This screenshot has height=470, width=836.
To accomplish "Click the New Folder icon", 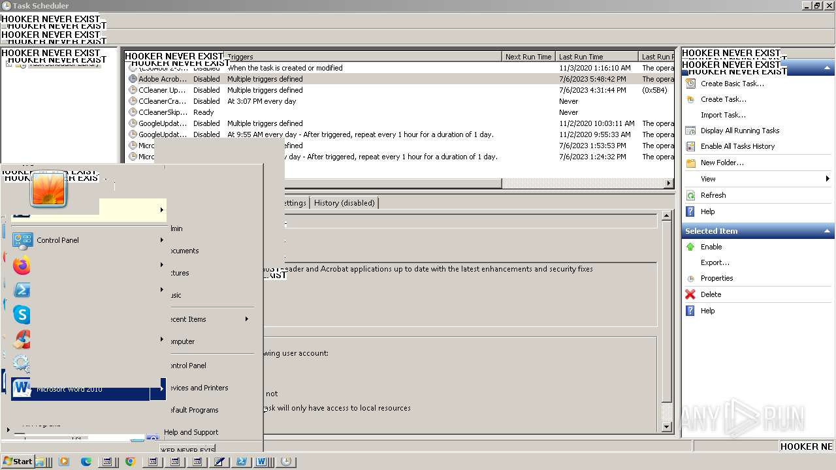I will point(690,163).
